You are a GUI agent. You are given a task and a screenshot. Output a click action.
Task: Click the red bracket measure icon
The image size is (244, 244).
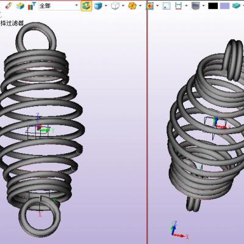[178, 6]
